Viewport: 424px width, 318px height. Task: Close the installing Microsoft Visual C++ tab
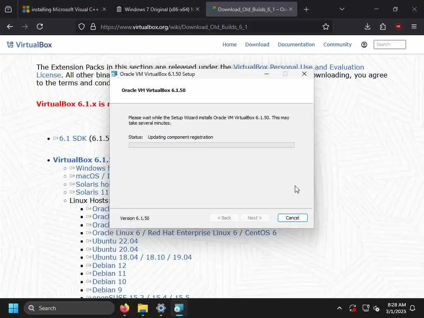point(104,9)
